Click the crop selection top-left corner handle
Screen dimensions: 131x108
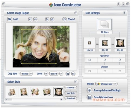pos(22,29)
